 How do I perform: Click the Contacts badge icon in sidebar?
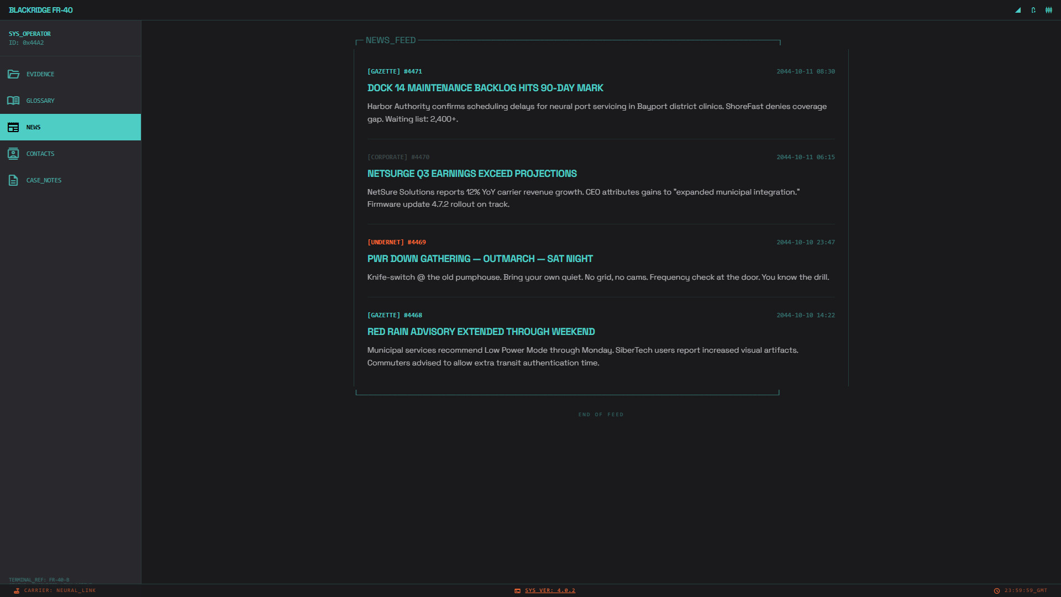point(13,153)
